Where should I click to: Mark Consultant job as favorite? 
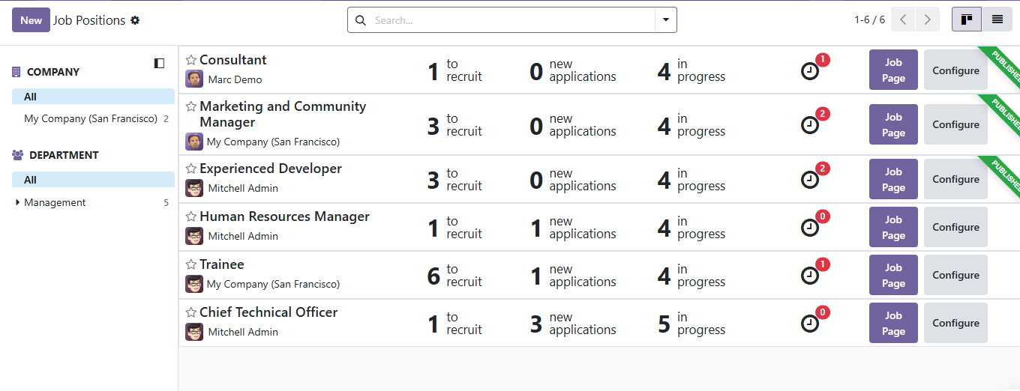(x=191, y=60)
